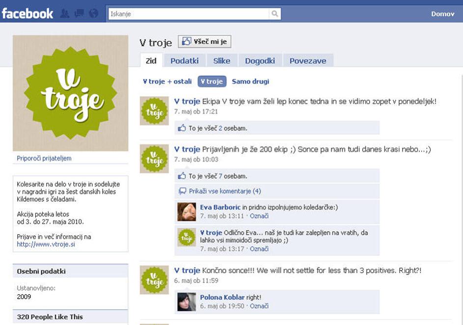Click the Facebook logo
The image size is (463, 325).
27,14
